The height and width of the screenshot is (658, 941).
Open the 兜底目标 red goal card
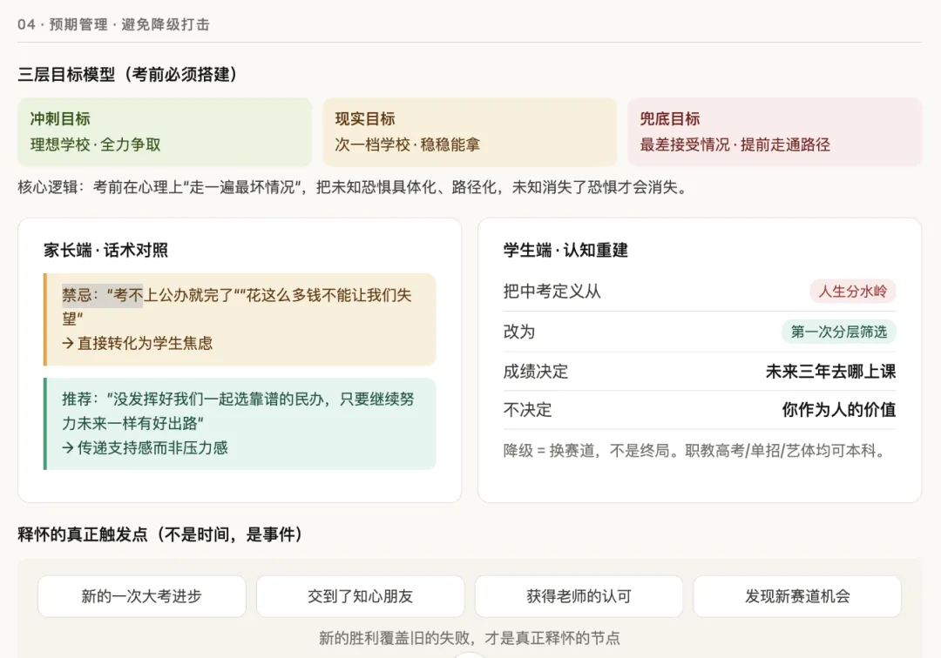774,131
